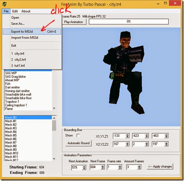Viewport: 184px width, 181px height.
Task: Click the mesh list scrollbar thumb
Action: (x=54, y=126)
